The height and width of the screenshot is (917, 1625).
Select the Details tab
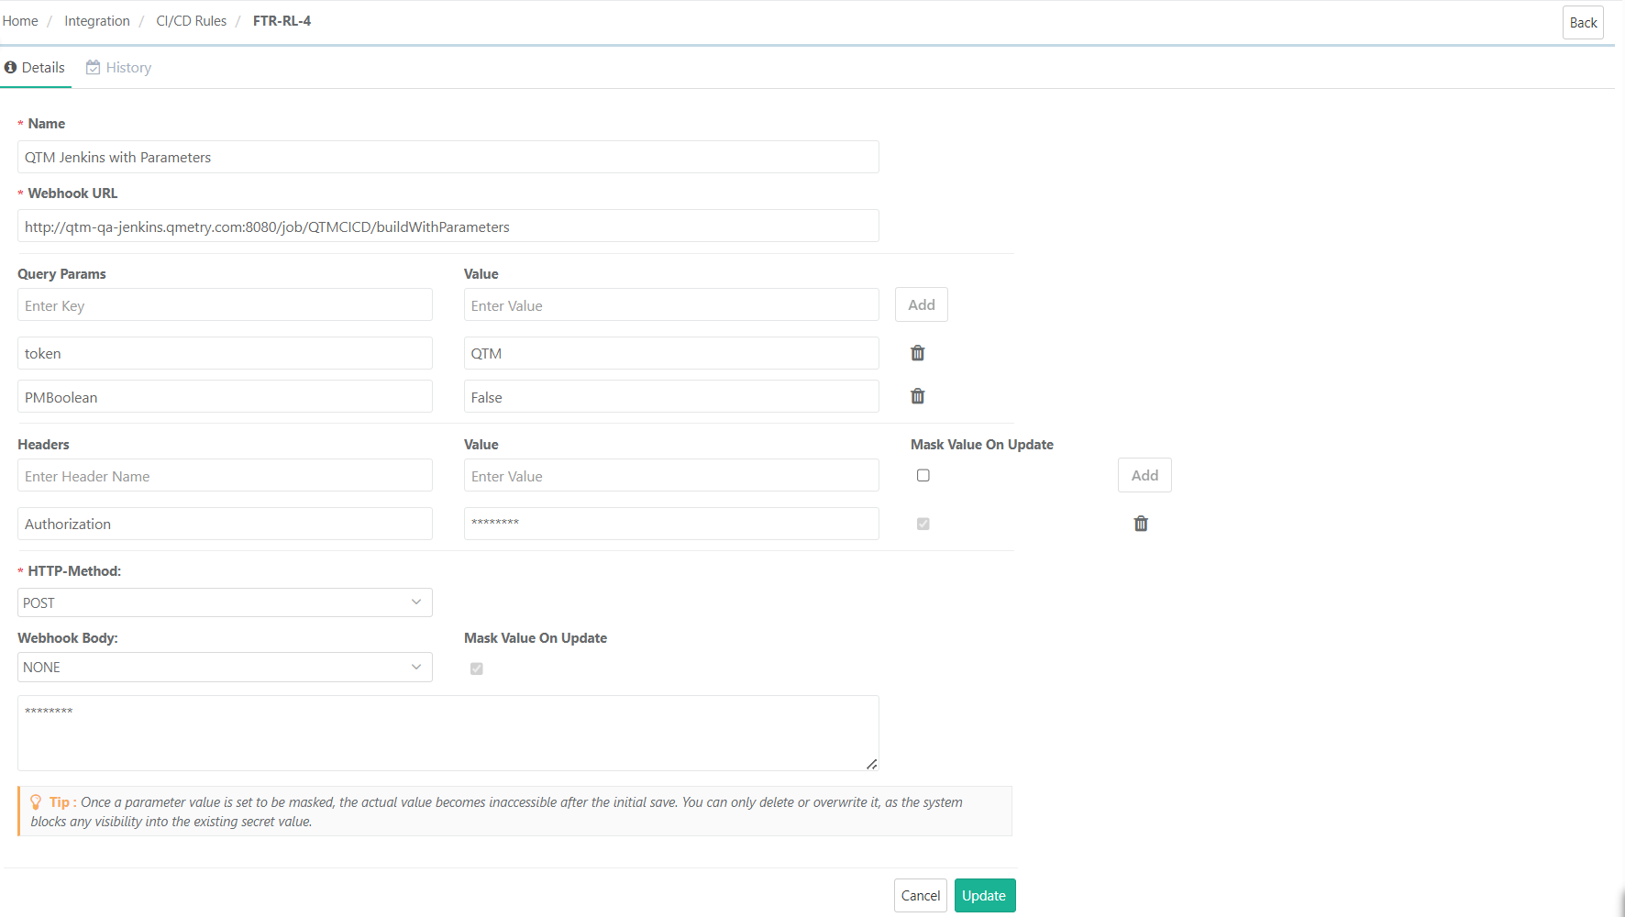coord(44,67)
